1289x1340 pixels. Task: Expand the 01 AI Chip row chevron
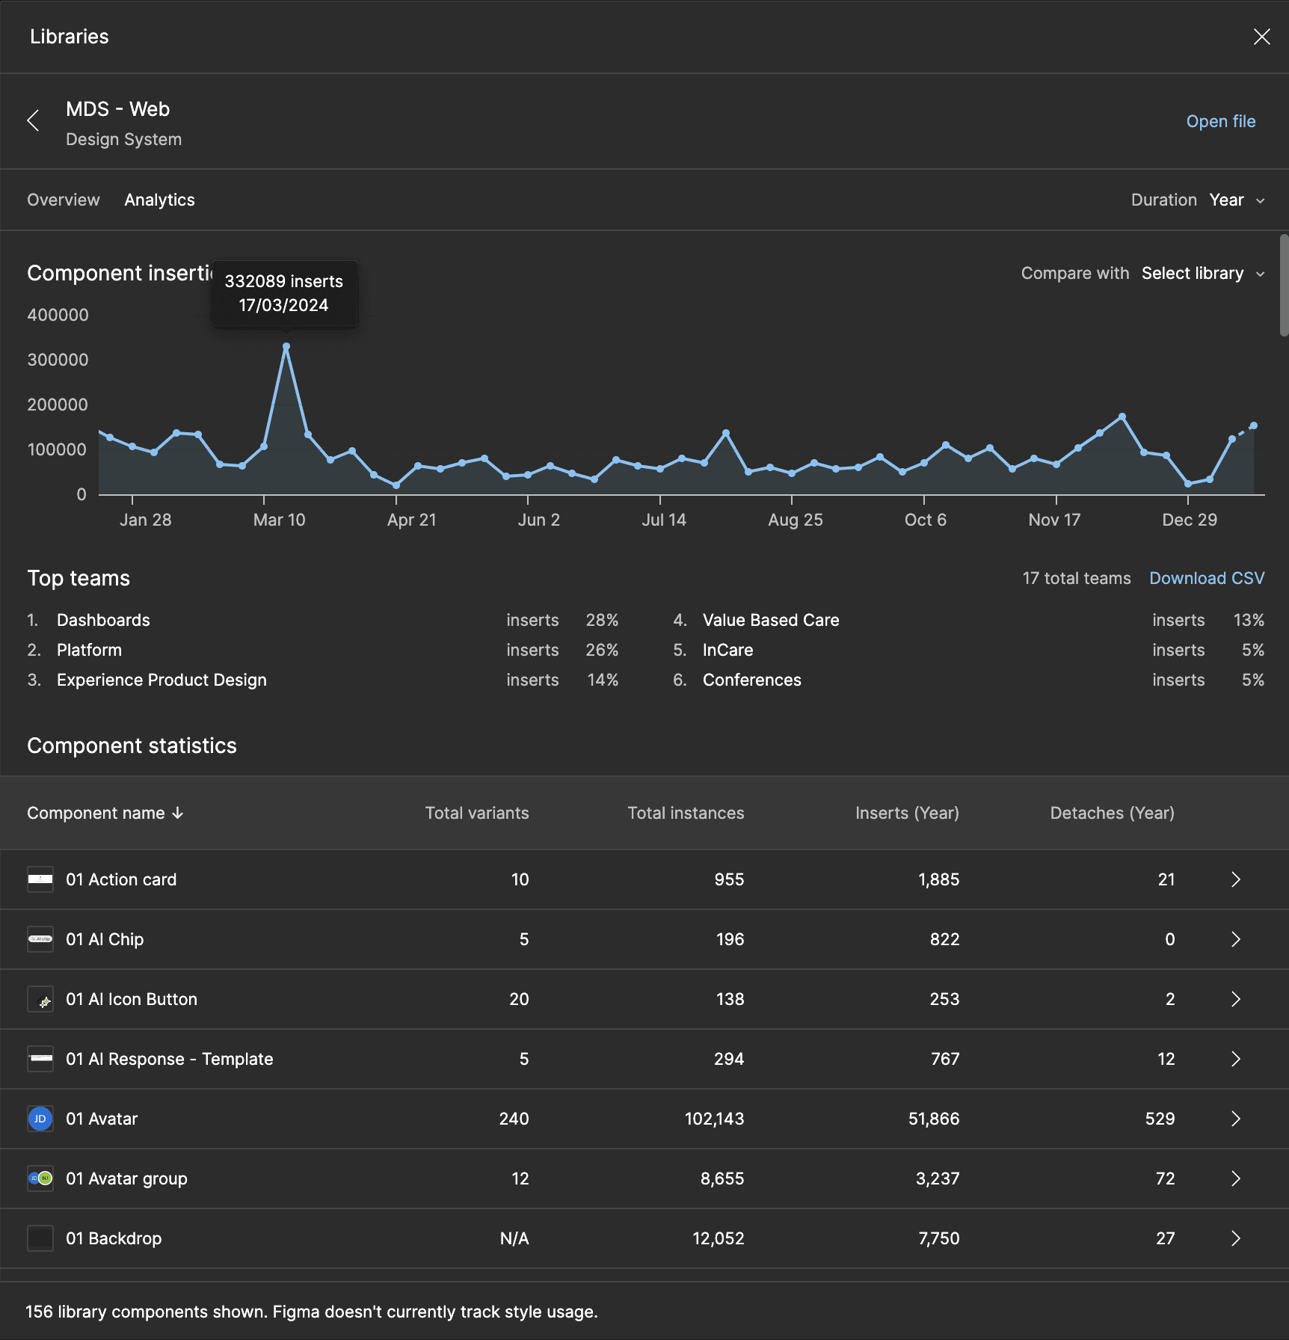point(1235,939)
